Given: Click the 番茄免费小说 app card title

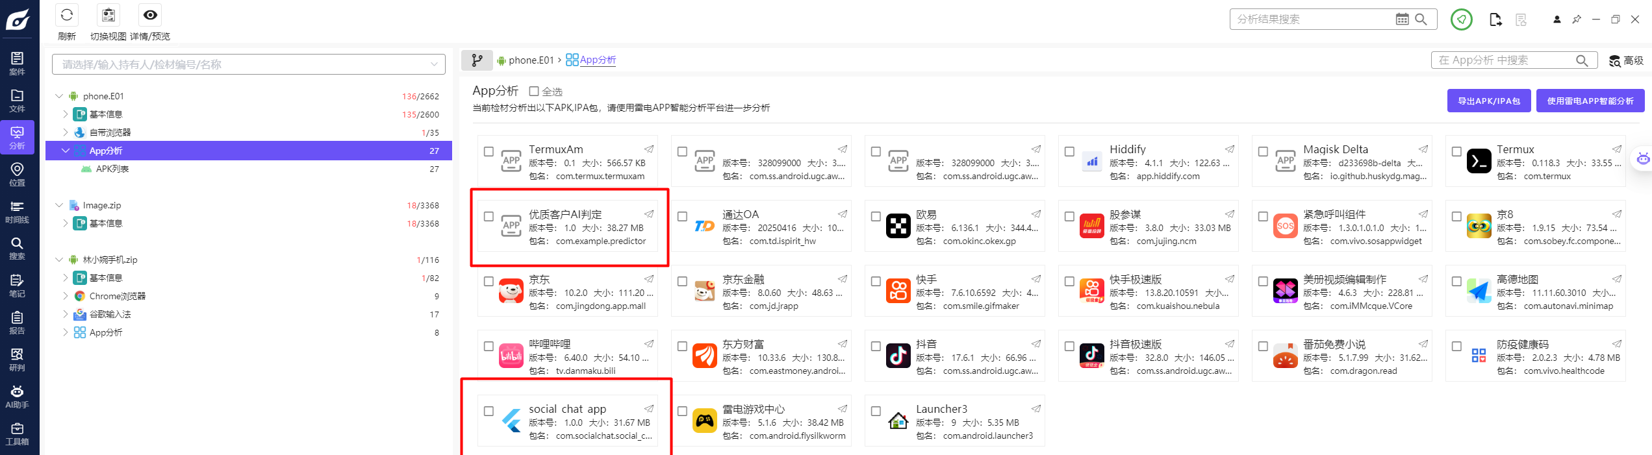Looking at the screenshot, I should (x=1334, y=344).
